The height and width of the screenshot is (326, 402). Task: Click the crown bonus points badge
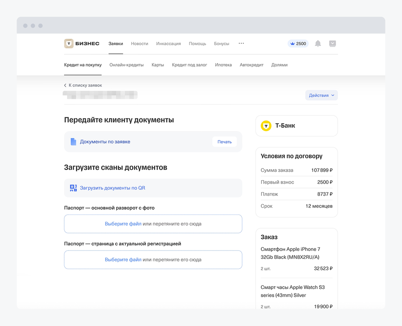click(x=298, y=44)
